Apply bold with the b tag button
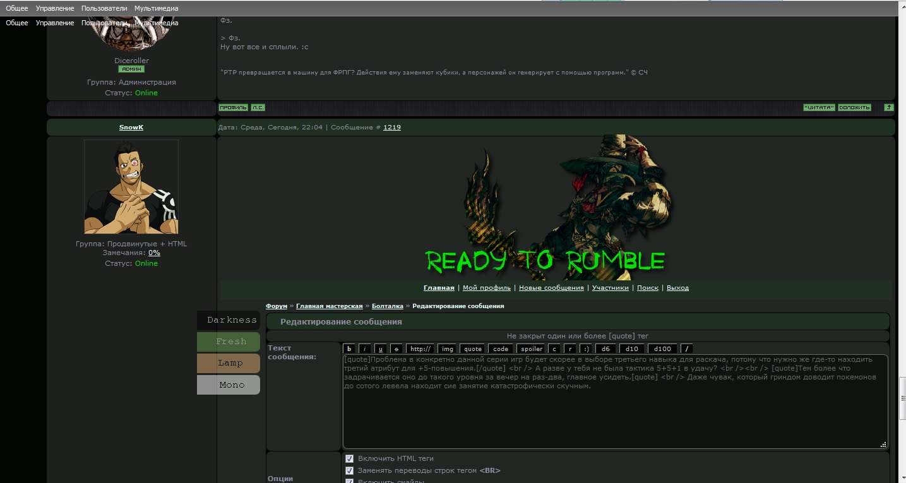 (x=349, y=349)
